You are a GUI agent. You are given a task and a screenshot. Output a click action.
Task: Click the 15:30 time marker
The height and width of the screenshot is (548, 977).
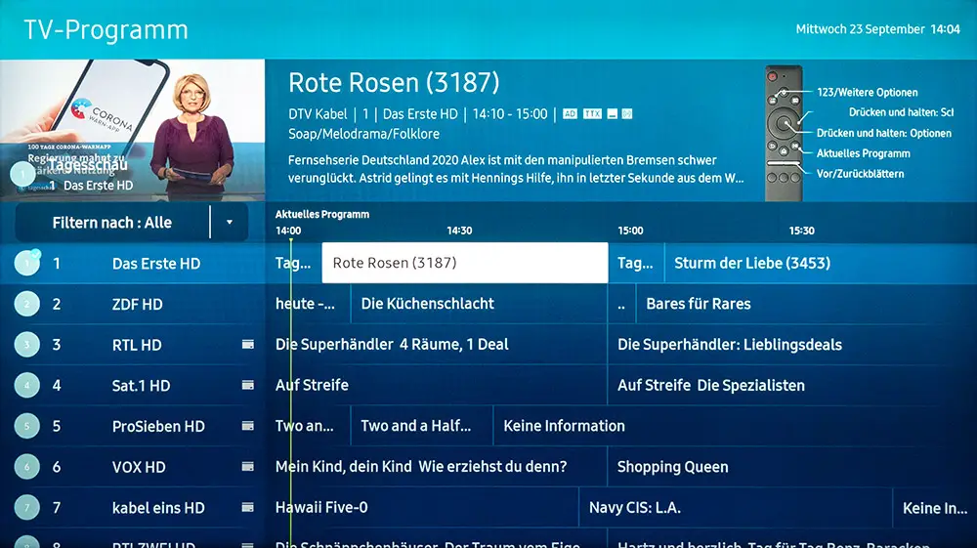pyautogui.click(x=801, y=231)
